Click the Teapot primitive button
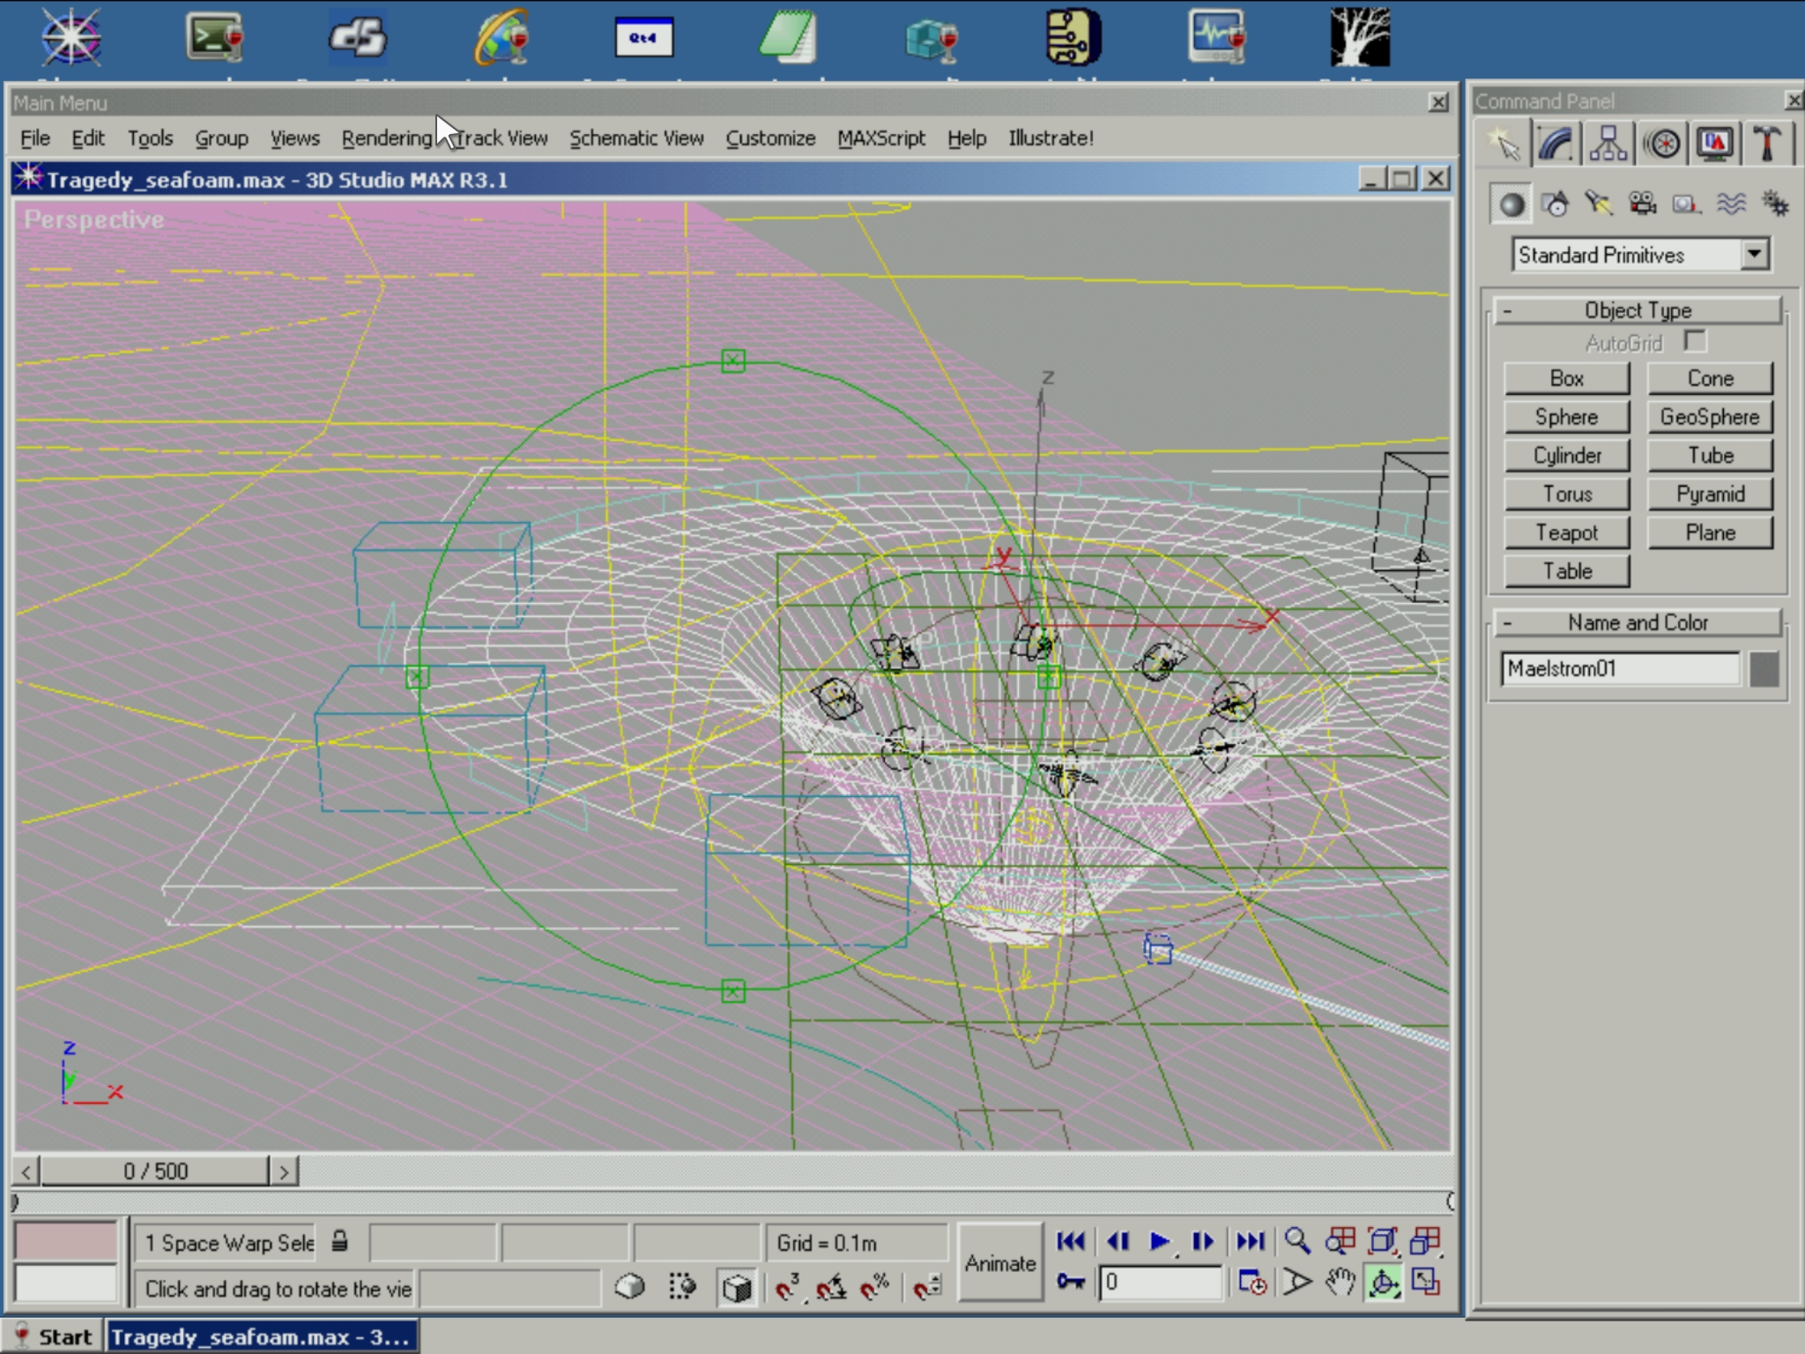This screenshot has width=1805, height=1354. [x=1566, y=532]
